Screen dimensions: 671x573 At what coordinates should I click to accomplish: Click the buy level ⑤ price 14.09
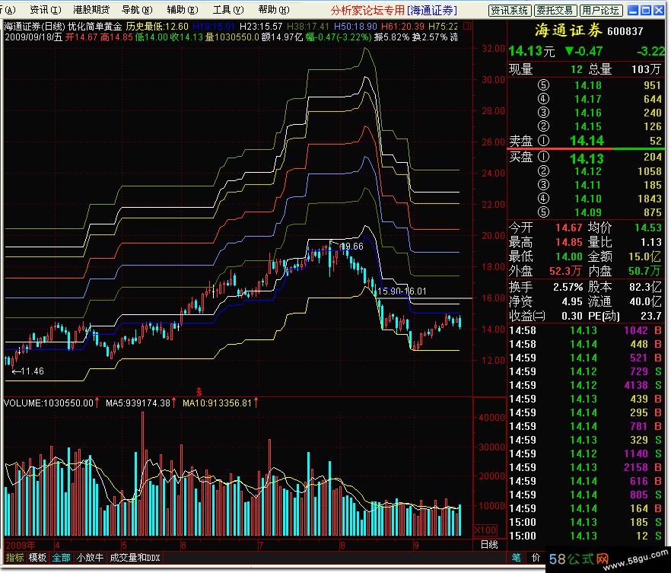coord(587,212)
